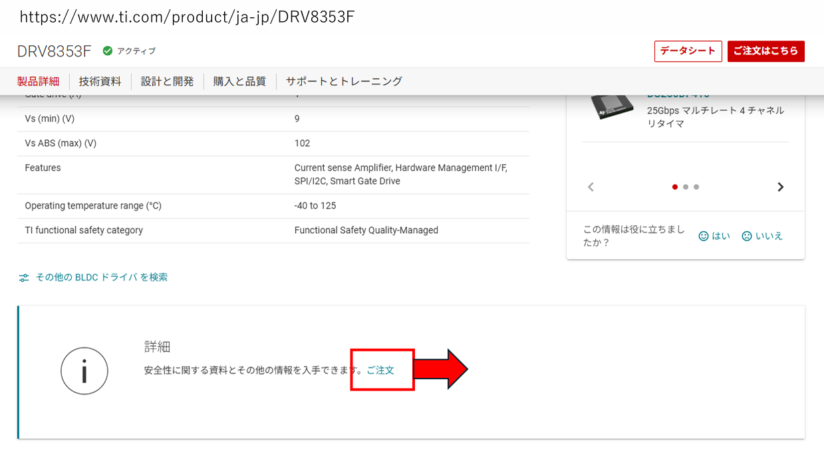Click the ご注文 link in the 詳細 box

380,370
